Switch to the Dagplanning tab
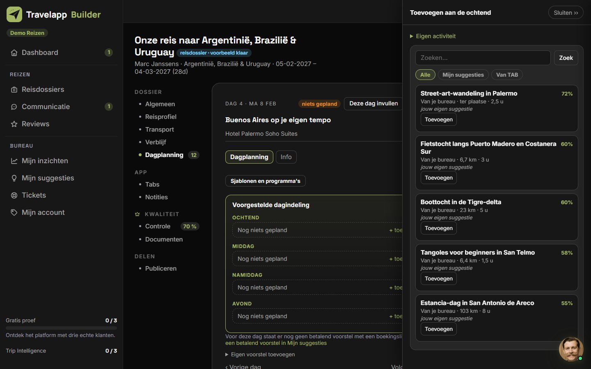This screenshot has height=369, width=591. (x=249, y=157)
